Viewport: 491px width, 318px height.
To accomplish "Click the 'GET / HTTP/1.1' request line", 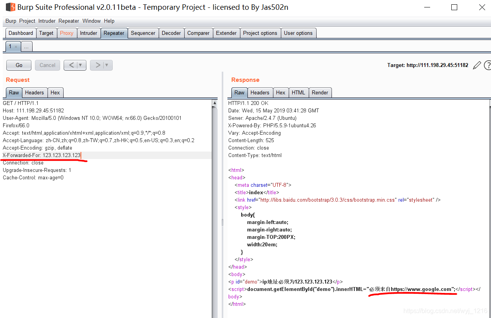I will click(21, 103).
